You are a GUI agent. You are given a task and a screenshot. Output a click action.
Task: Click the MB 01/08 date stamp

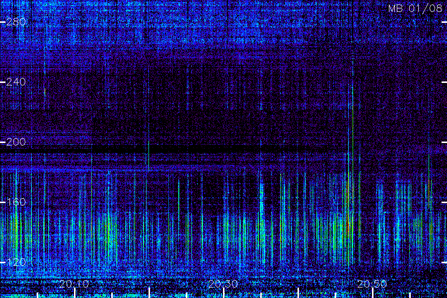[x=415, y=8]
